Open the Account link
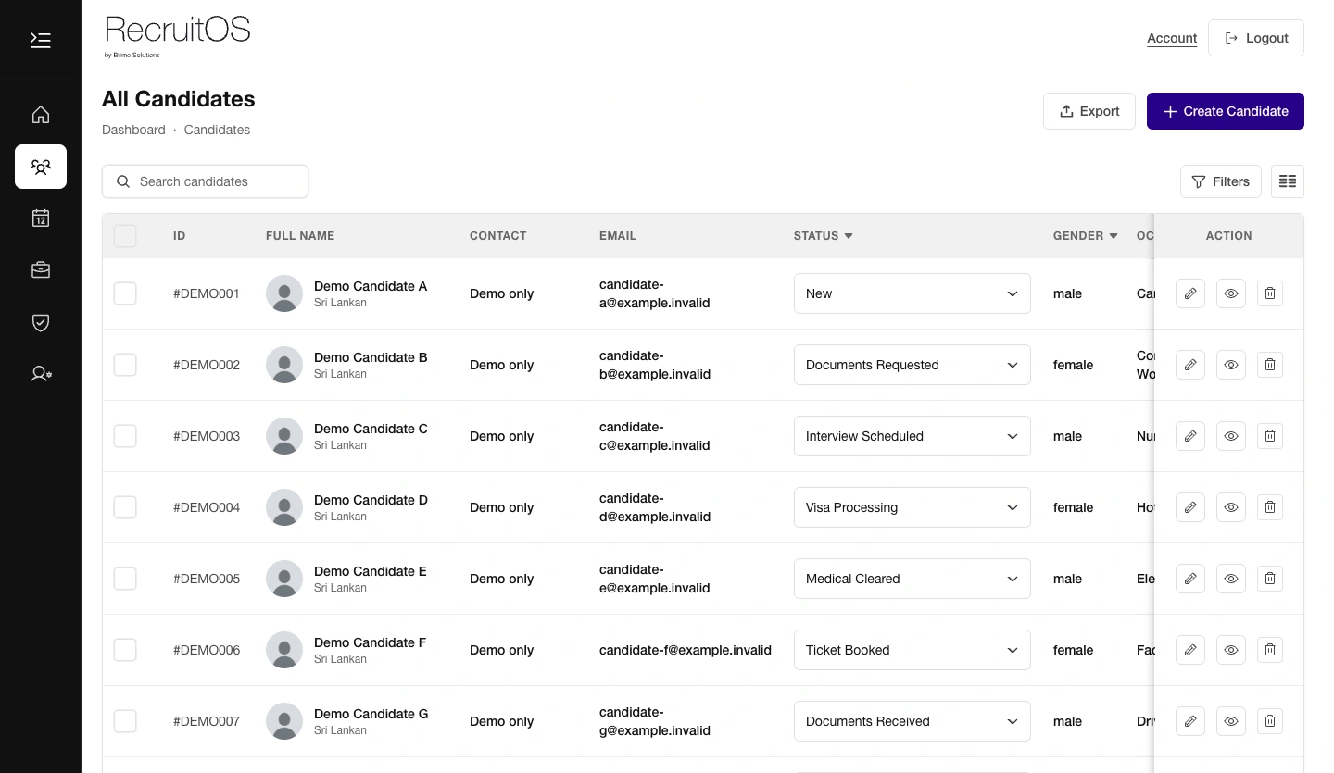This screenshot has height=773, width=1334. click(1172, 38)
